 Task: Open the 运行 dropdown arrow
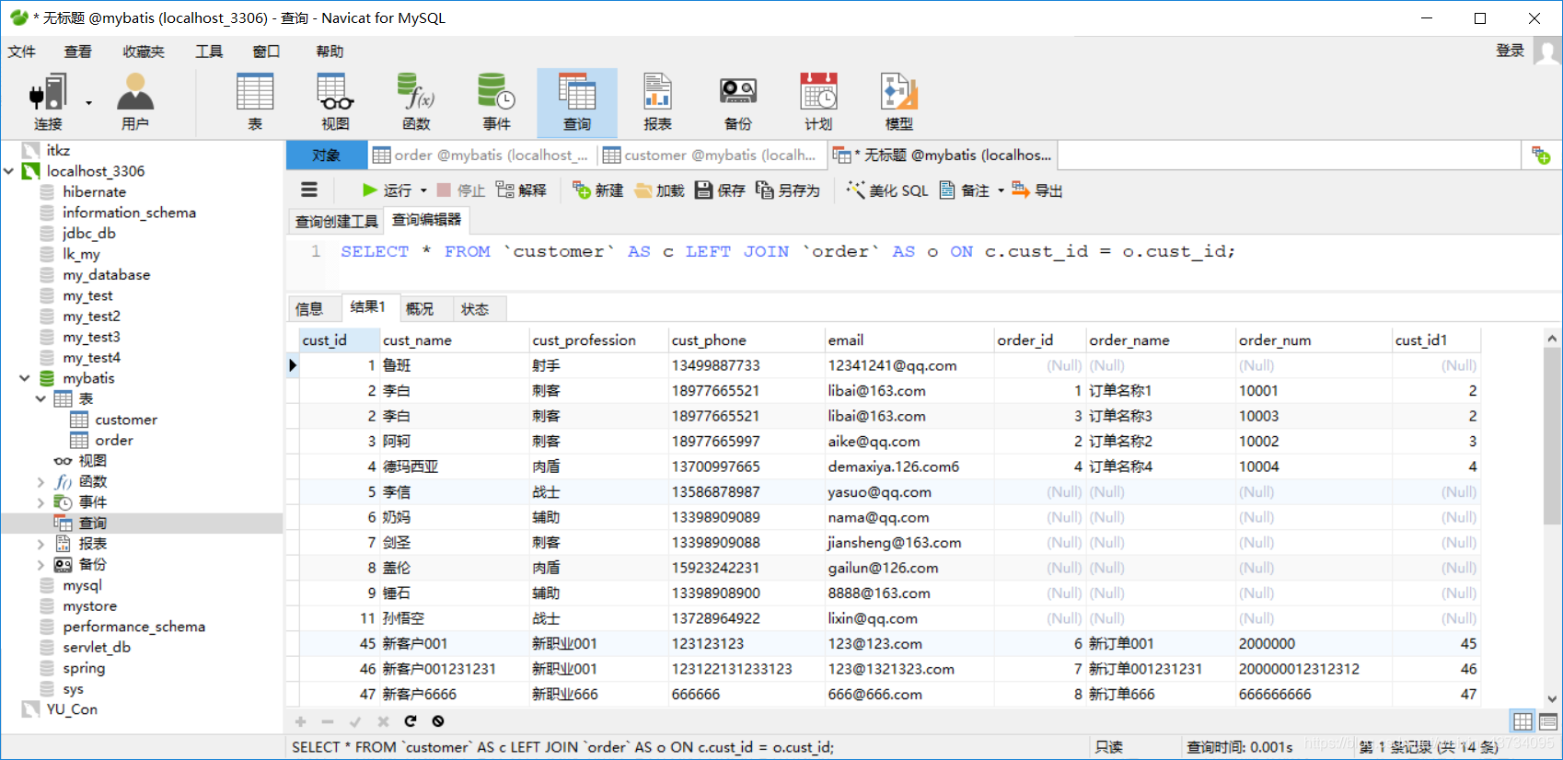point(423,190)
